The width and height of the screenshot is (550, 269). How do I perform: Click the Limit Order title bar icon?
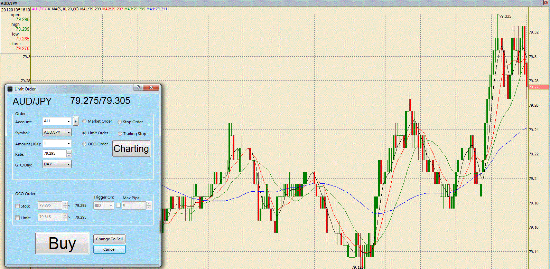(x=10, y=89)
